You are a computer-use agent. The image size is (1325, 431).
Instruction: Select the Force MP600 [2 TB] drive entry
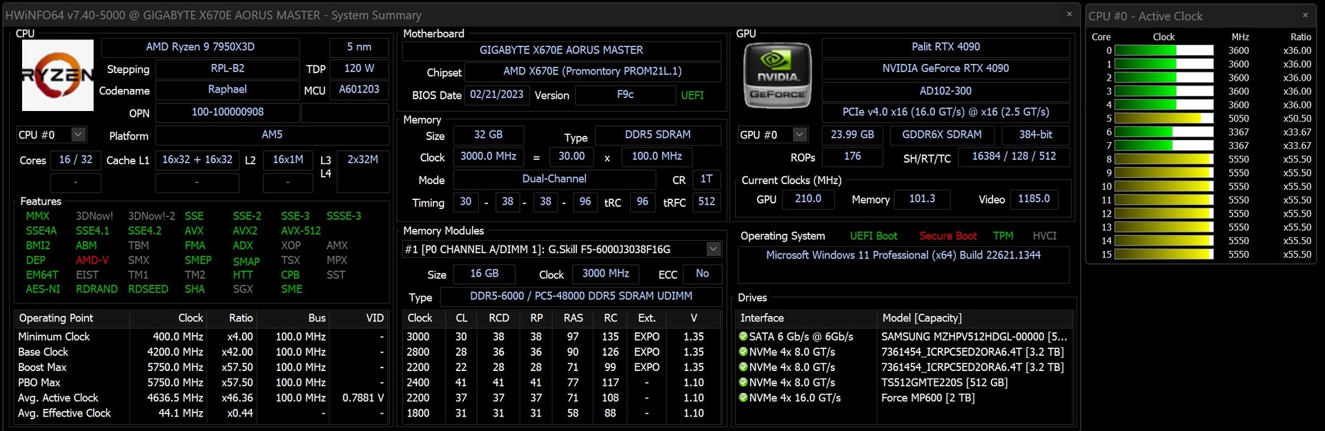(x=927, y=397)
